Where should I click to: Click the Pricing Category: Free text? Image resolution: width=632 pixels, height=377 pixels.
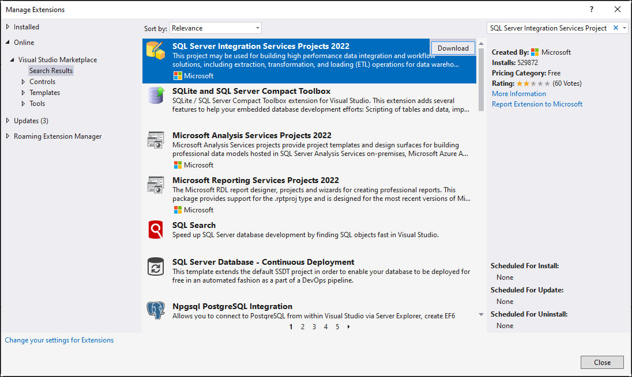pyautogui.click(x=526, y=73)
